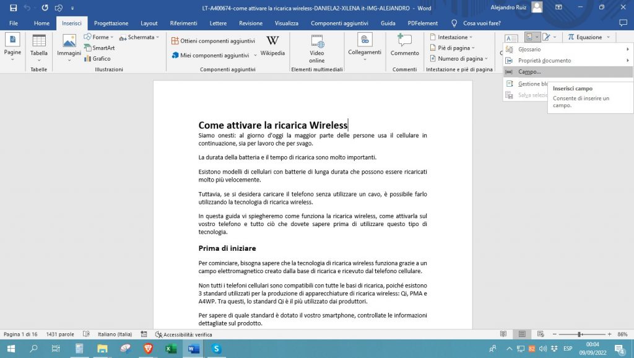Image resolution: width=634 pixels, height=358 pixels.
Task: Switch to Read Mode view
Action: [x=503, y=334]
